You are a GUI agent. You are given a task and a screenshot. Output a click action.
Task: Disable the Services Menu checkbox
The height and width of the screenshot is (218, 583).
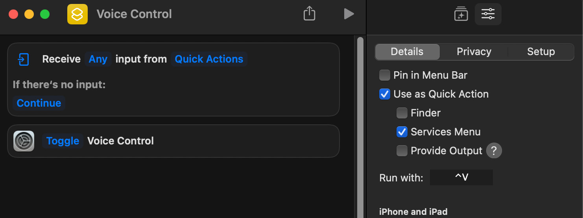coord(402,132)
